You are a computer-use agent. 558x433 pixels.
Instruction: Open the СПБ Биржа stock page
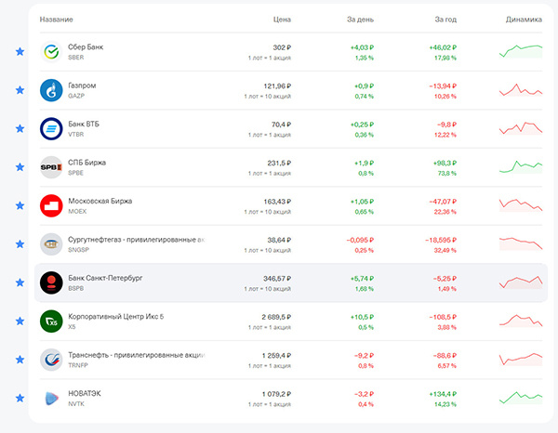pyautogui.click(x=86, y=163)
